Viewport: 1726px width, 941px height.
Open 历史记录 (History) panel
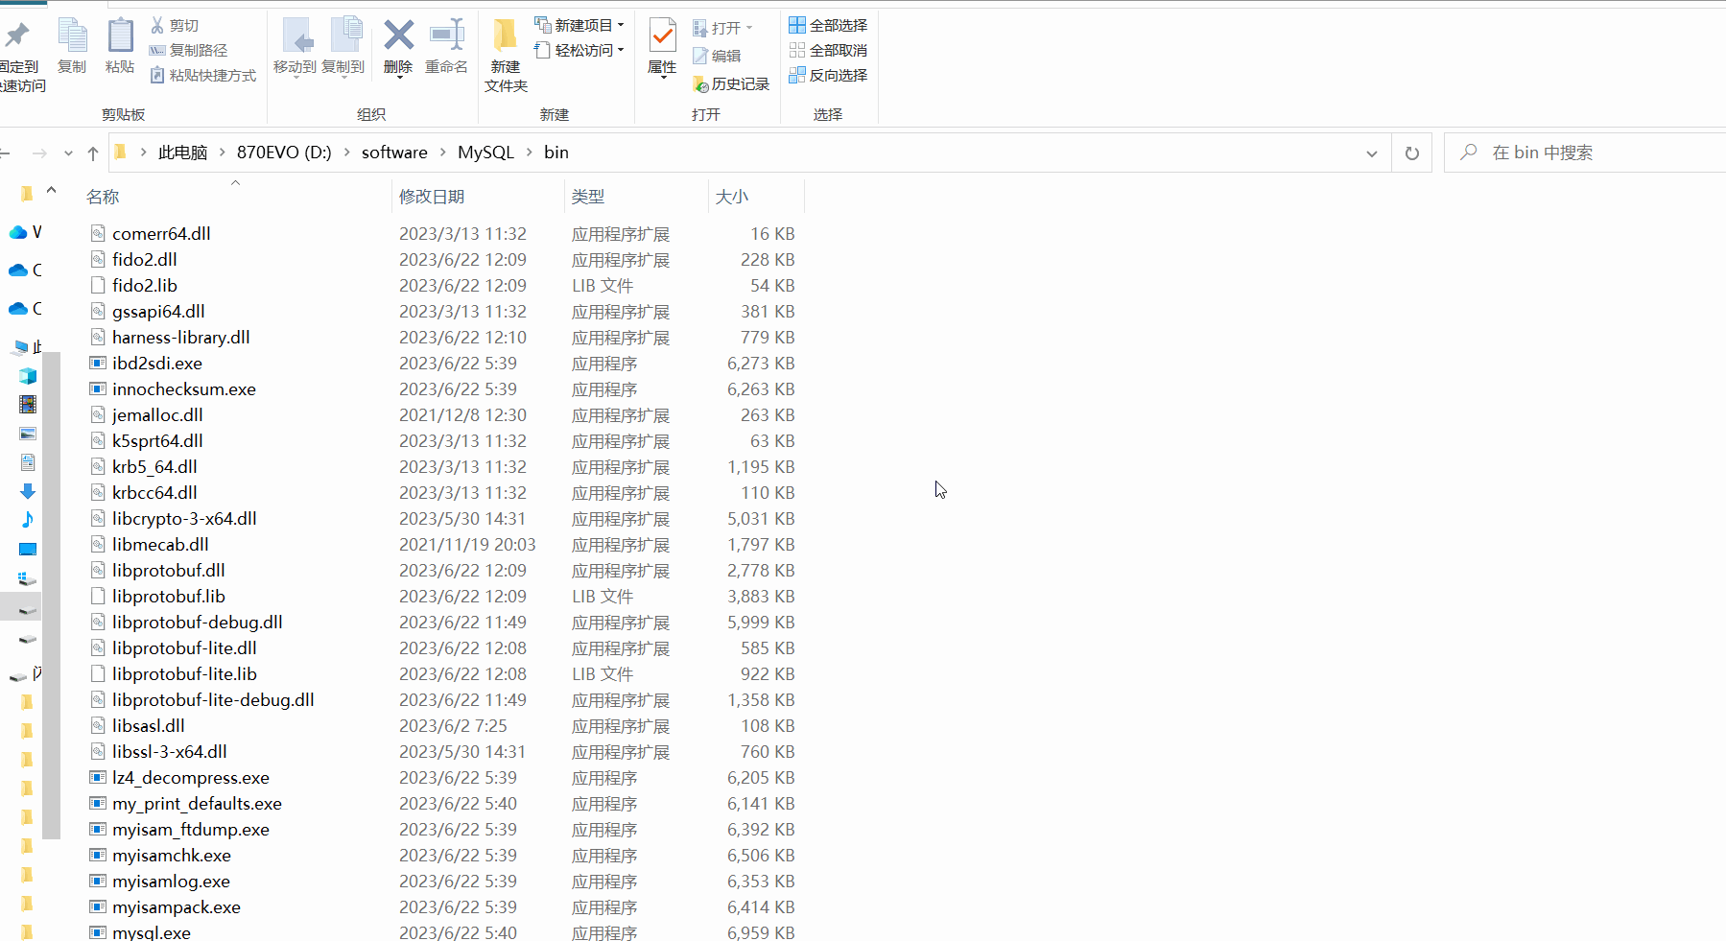tap(731, 83)
